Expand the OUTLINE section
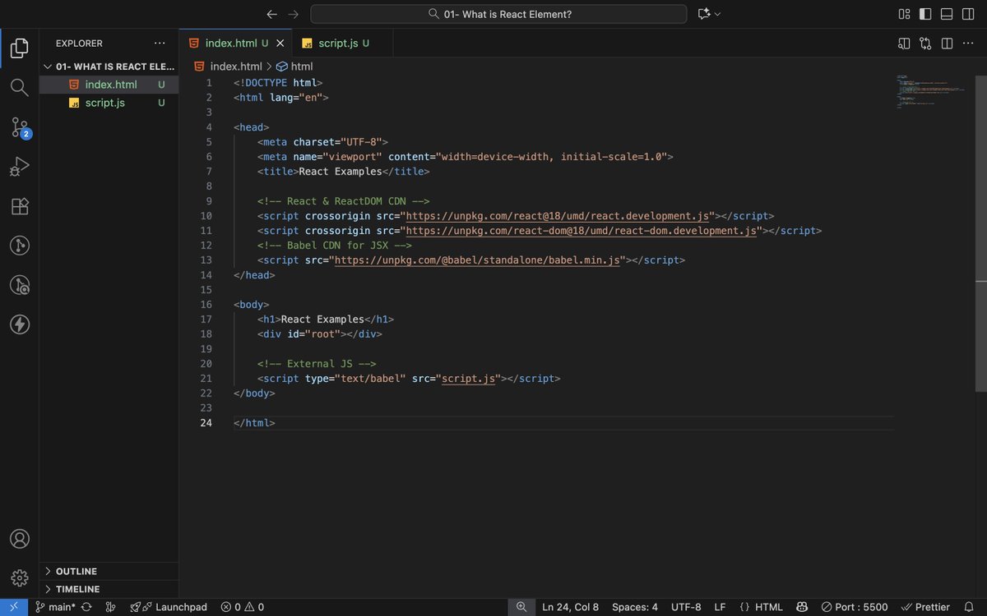The image size is (987, 616). [109, 571]
